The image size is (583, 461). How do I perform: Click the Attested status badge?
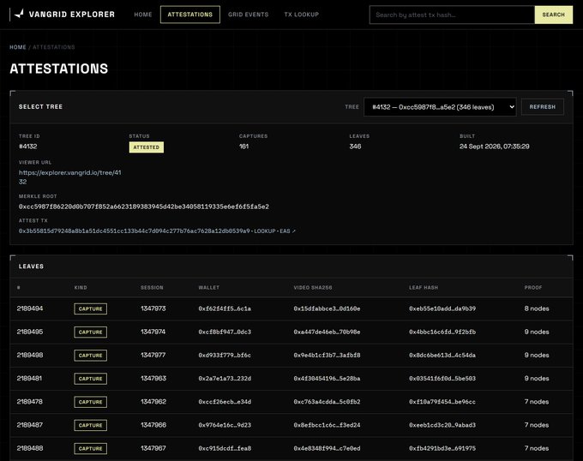pos(146,147)
